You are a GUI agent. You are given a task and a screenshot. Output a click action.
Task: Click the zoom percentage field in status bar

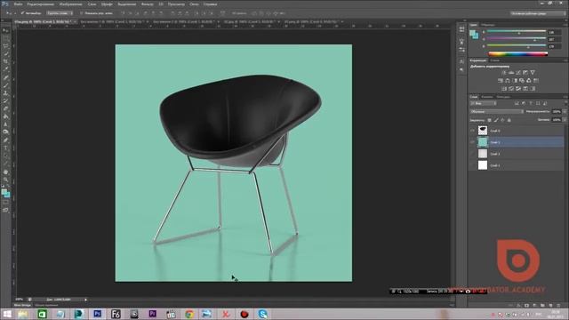(x=20, y=300)
